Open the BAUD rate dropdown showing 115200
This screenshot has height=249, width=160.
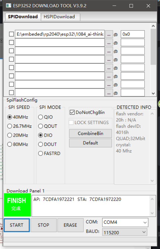coord(125,232)
